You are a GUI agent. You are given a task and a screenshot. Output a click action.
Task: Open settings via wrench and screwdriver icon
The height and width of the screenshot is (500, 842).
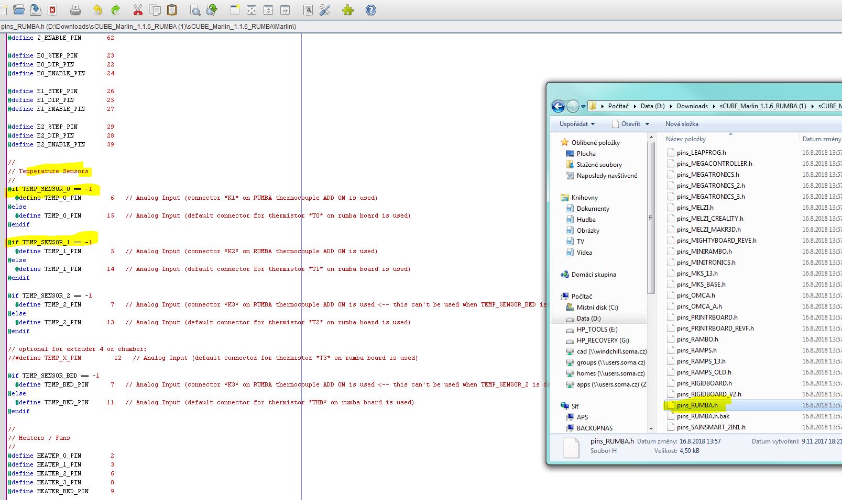point(325,9)
